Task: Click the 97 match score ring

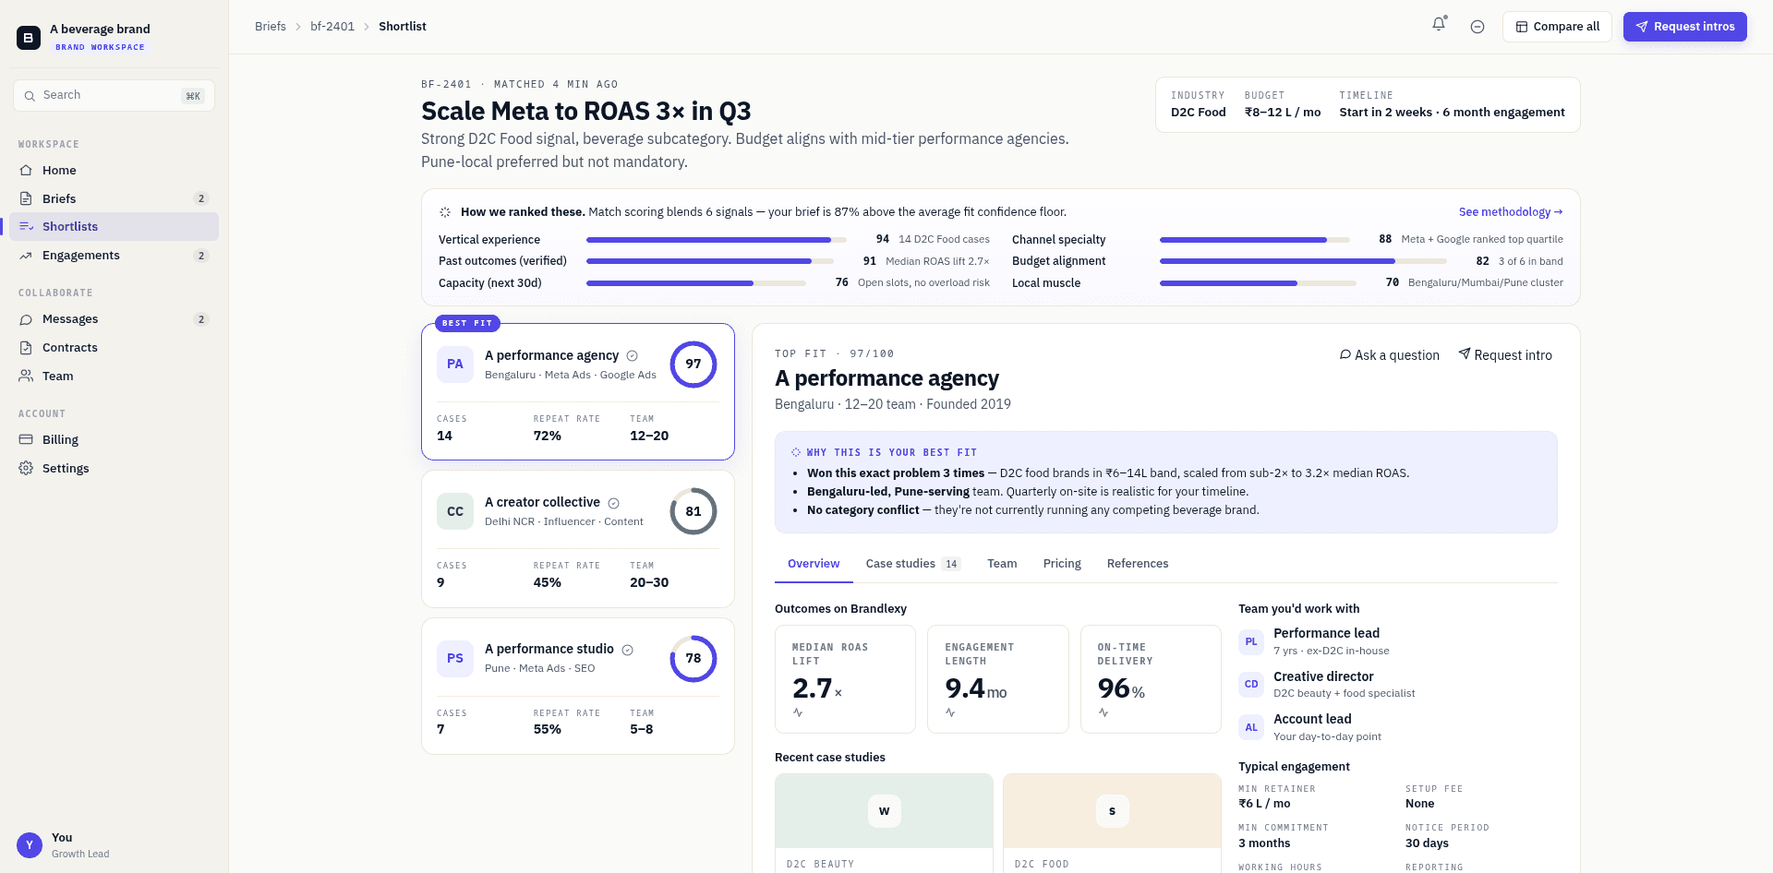Action: click(x=694, y=365)
